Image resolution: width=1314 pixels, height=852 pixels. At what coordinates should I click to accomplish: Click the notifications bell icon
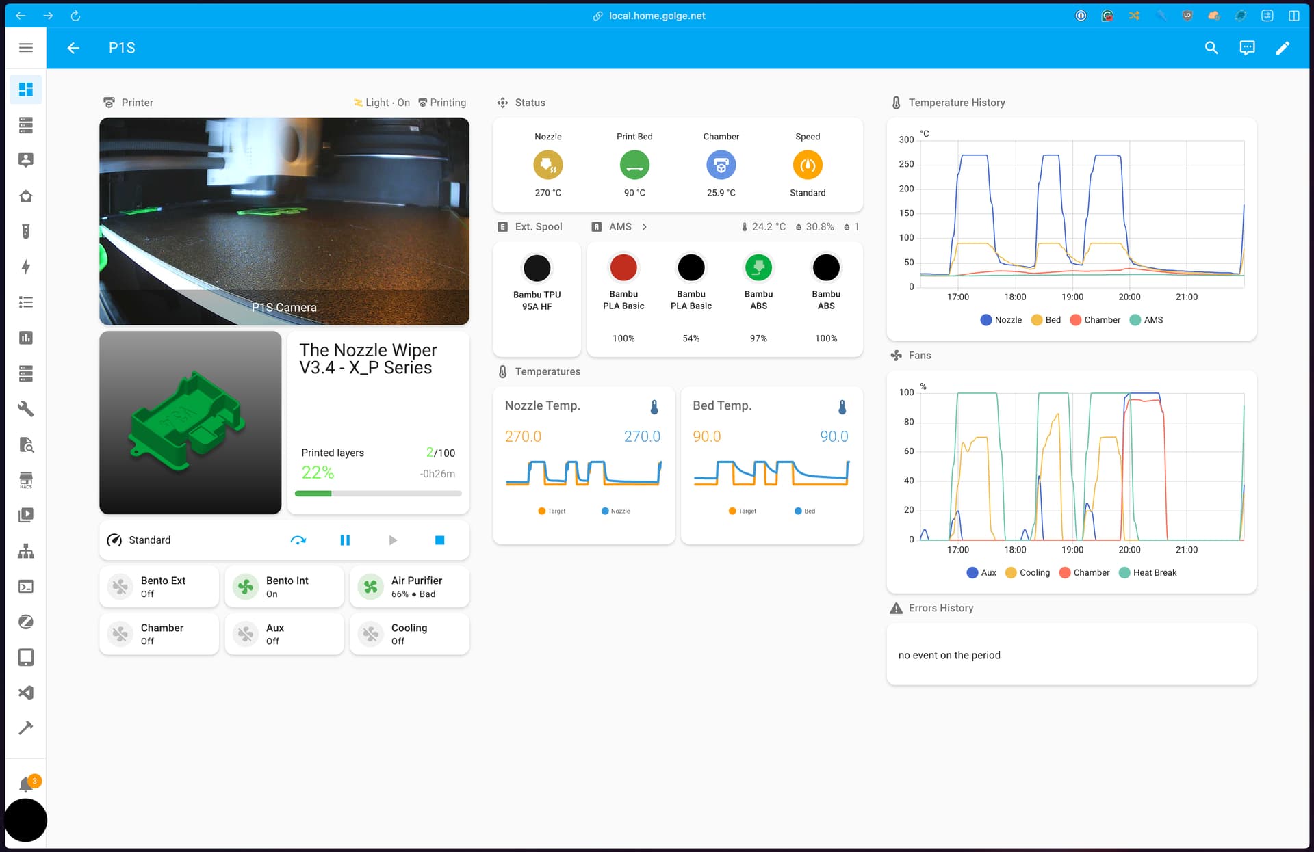pyautogui.click(x=26, y=784)
